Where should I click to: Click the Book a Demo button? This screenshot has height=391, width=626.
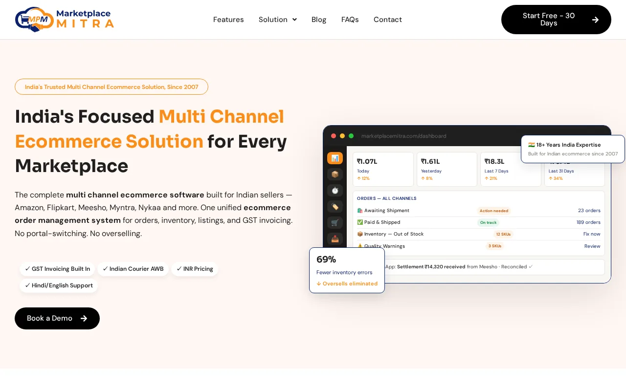[x=57, y=318]
